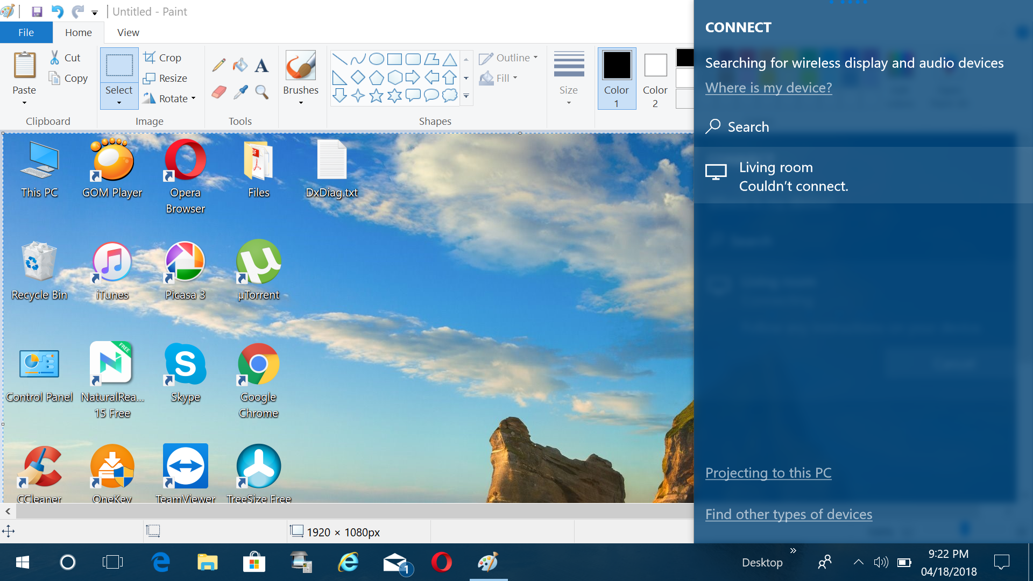The width and height of the screenshot is (1033, 581).
Task: Expand the full Shapes gallery
Action: click(466, 96)
